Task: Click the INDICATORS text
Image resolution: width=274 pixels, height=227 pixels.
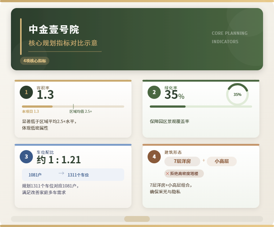Action: tap(225, 42)
